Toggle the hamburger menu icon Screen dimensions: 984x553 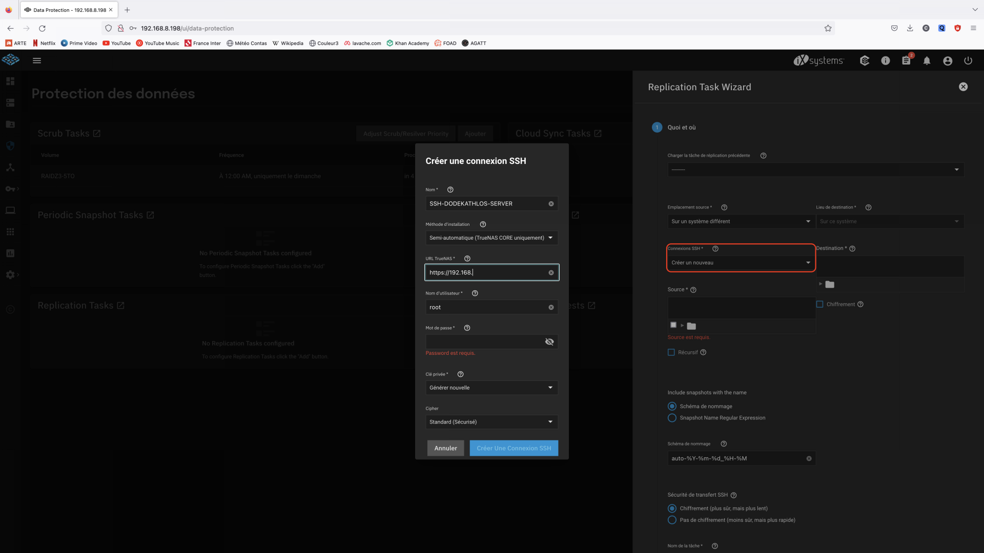[37, 60]
